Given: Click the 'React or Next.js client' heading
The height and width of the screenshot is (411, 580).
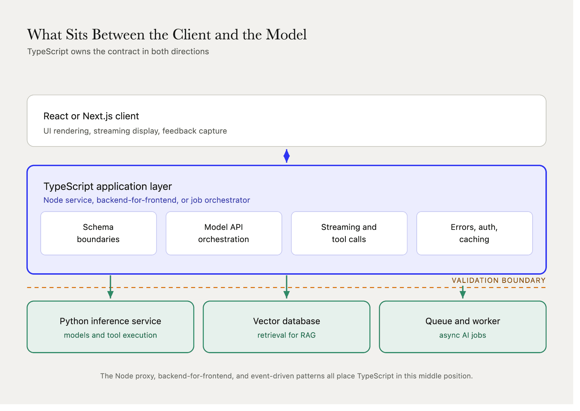Looking at the screenshot, I should pos(91,116).
